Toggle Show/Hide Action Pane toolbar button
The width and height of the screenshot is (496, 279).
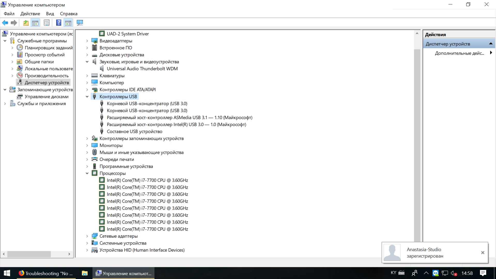click(x=68, y=23)
